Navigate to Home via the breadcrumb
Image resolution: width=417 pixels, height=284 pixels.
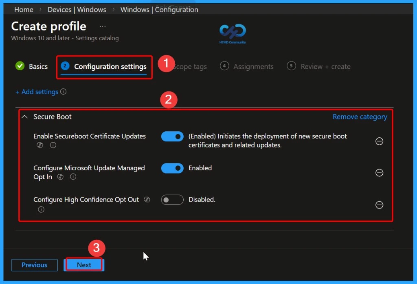coord(23,9)
